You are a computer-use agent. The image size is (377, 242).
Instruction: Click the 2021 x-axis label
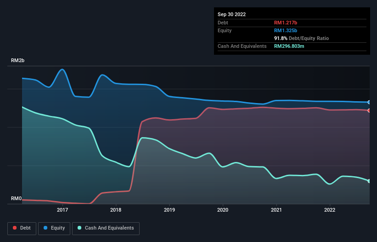point(276,210)
